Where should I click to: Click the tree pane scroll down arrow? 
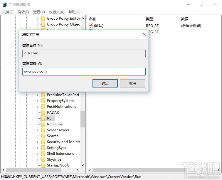click(83, 165)
